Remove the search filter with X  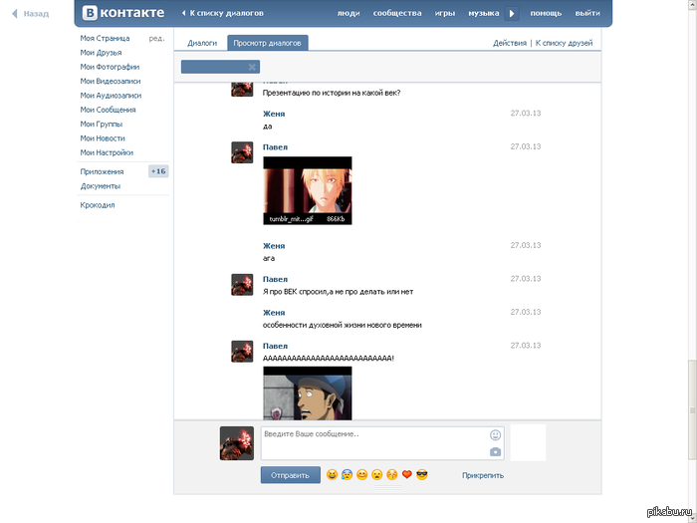[x=252, y=67]
